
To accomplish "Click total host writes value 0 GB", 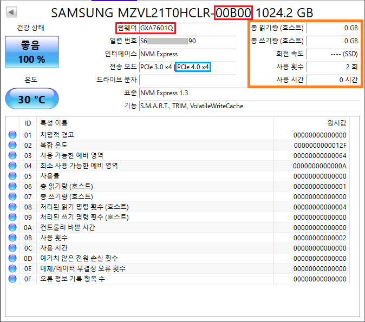I will click(x=333, y=41).
